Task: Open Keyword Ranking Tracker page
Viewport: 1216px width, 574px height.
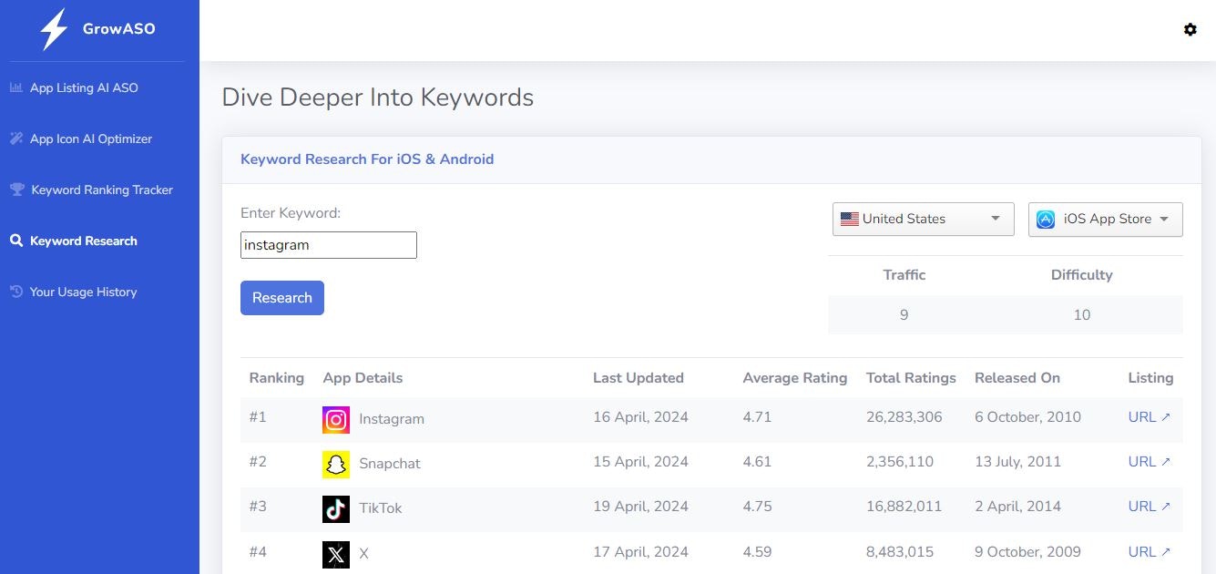Action: click(102, 190)
